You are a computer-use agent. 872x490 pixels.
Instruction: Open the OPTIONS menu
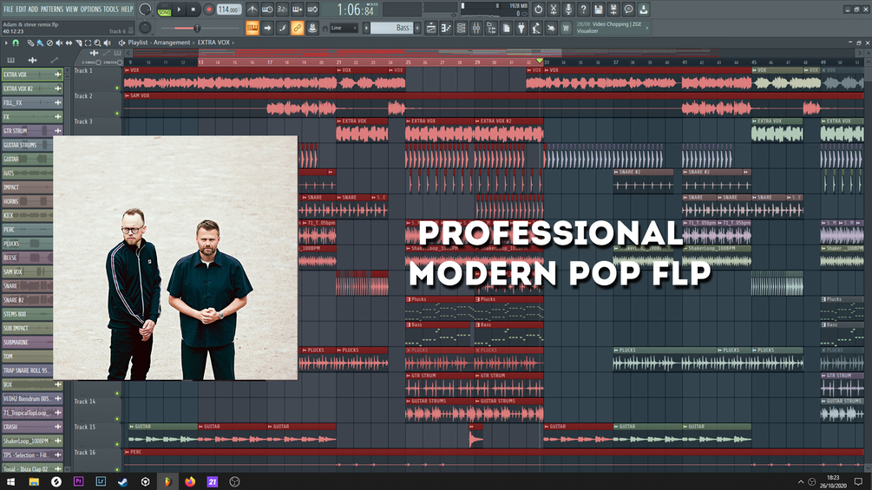[x=90, y=9]
